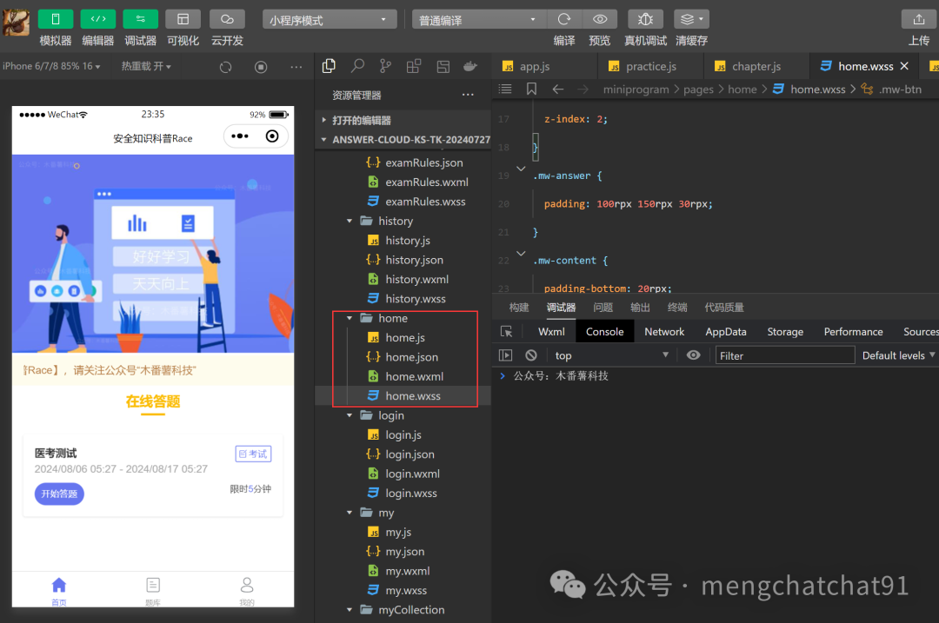Toggle the console sidebar panel icon
939x623 pixels.
[x=505, y=355]
